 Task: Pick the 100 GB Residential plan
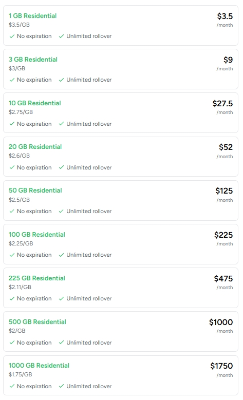121,244
